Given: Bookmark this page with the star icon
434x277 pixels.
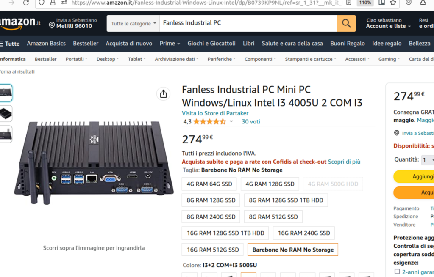Looking at the screenshot, I should tap(393, 3).
